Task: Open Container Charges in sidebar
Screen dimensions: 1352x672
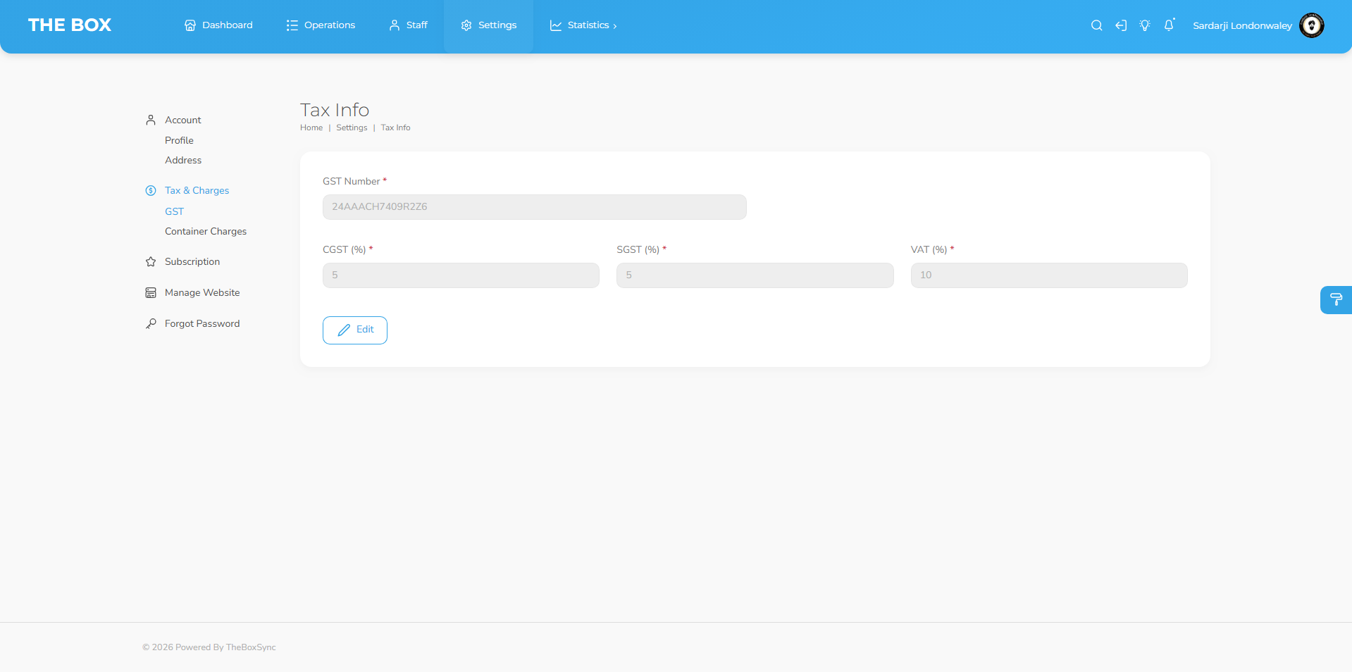Action: [206, 231]
